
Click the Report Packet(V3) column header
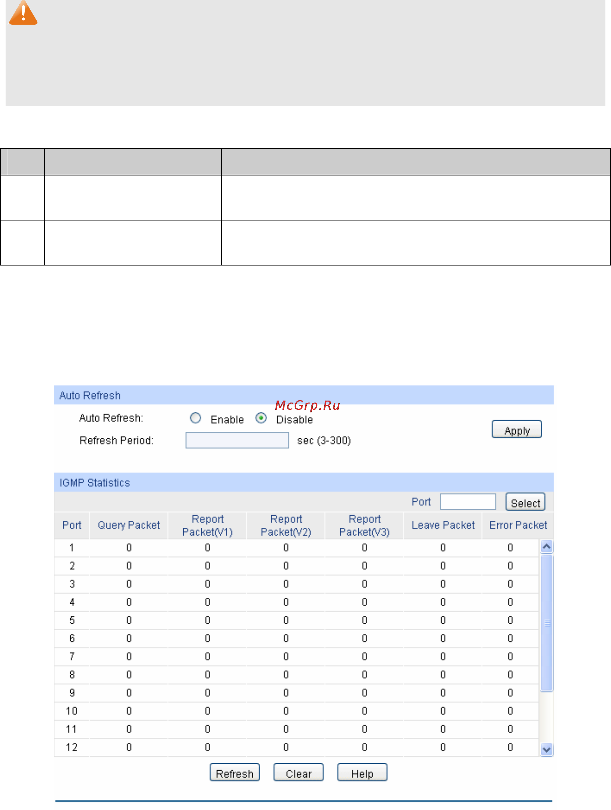(364, 525)
